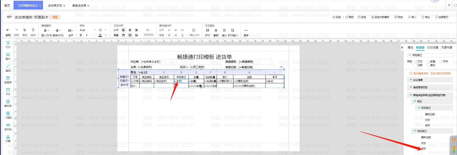Click the data source search field
The image size is (457, 155).
(x=430, y=55)
